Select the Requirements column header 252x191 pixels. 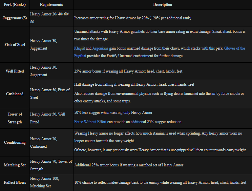click(51, 5)
